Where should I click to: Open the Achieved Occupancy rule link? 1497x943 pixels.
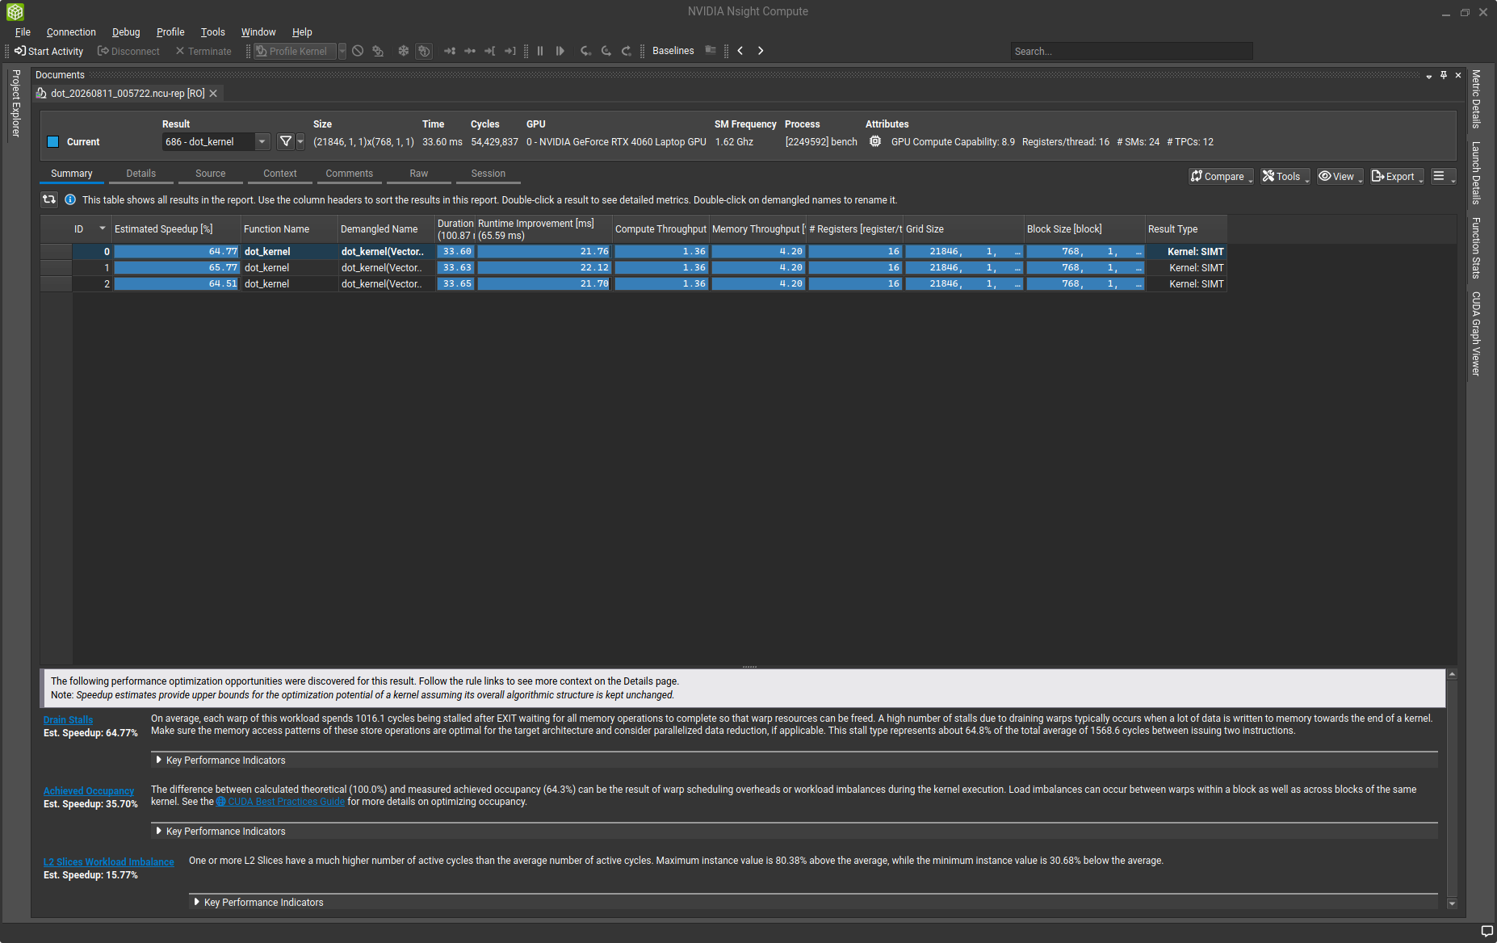89,791
